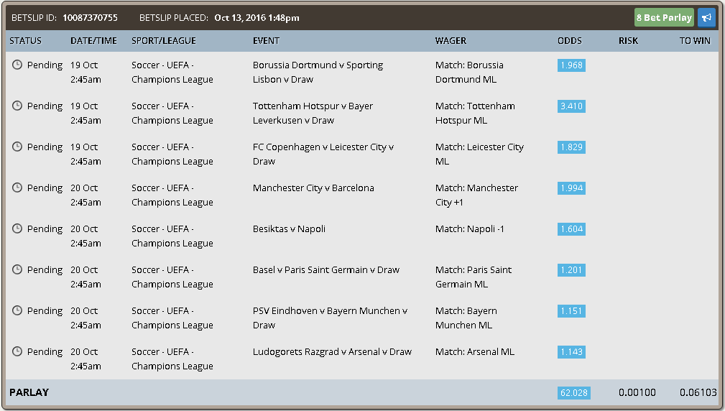Click the STATUS column header

[x=25, y=41]
